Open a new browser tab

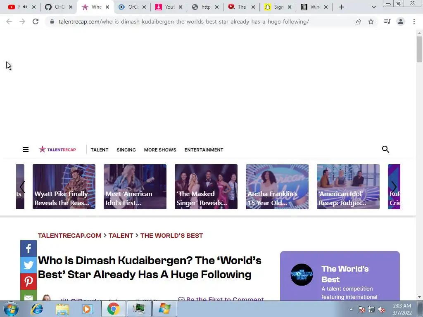[342, 7]
